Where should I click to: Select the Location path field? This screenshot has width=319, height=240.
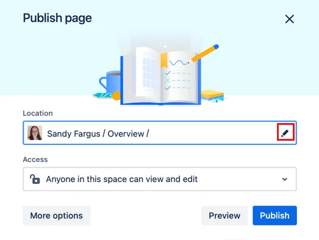click(x=160, y=133)
